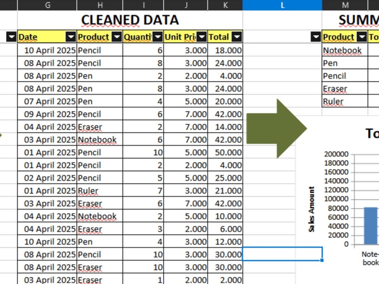Select column J header
The width and height of the screenshot is (379, 284).
tap(186, 5)
